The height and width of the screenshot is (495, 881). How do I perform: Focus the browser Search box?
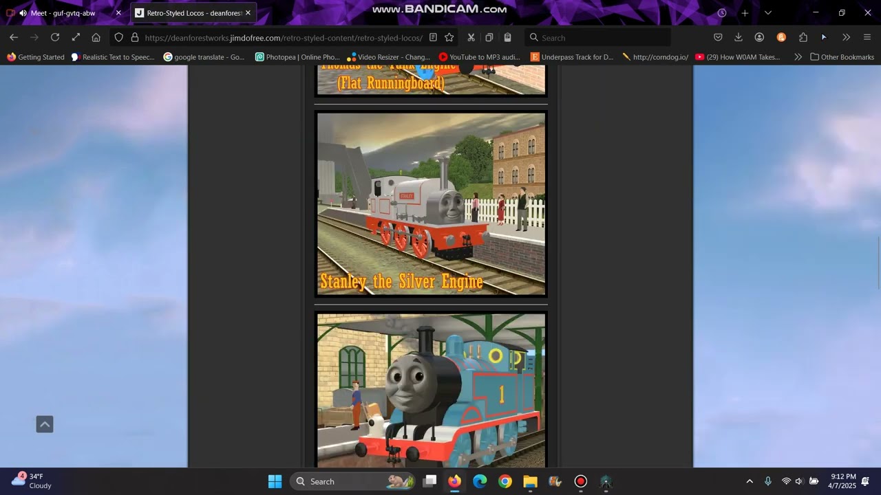pos(597,37)
